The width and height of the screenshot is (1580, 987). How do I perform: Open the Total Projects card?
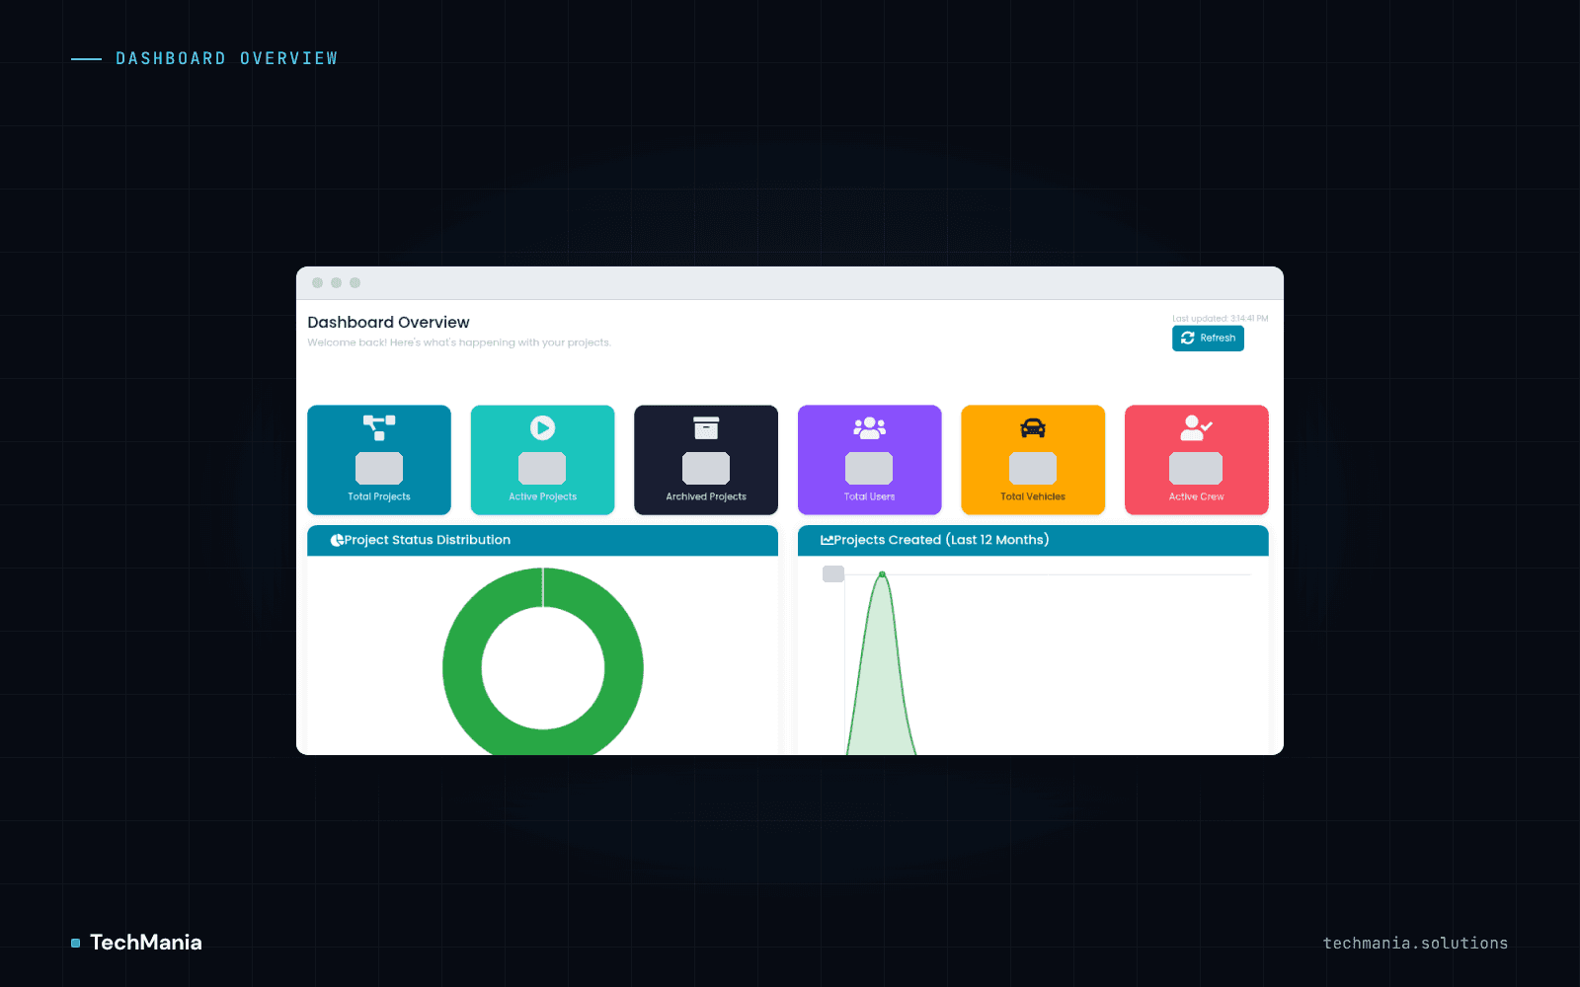point(379,460)
